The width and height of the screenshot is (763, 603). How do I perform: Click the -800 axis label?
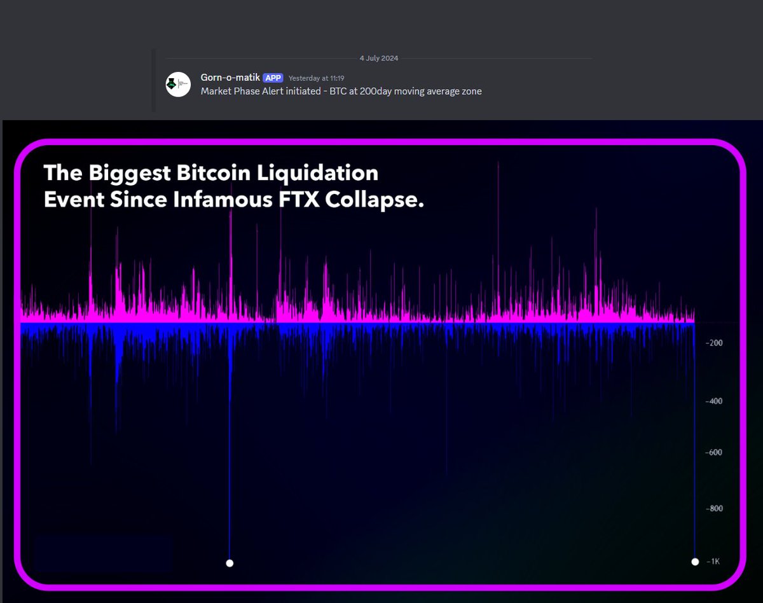(x=713, y=508)
